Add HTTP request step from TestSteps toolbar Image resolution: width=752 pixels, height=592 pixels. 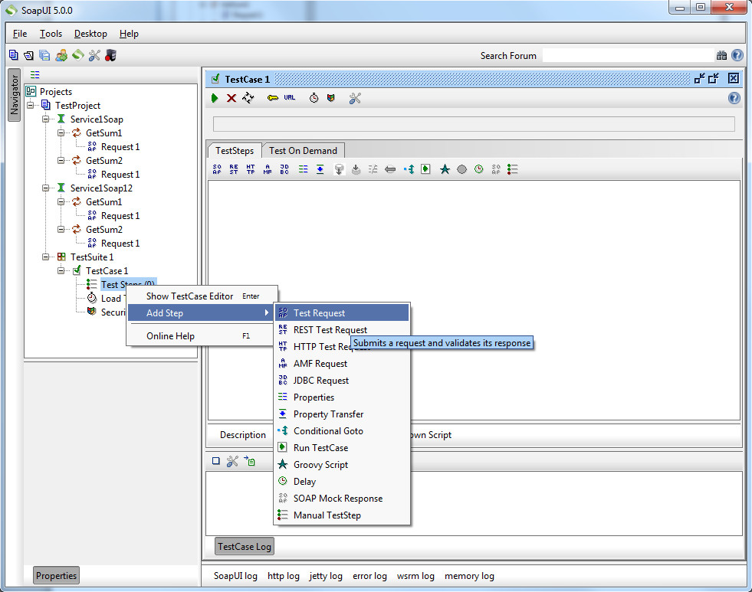(251, 169)
